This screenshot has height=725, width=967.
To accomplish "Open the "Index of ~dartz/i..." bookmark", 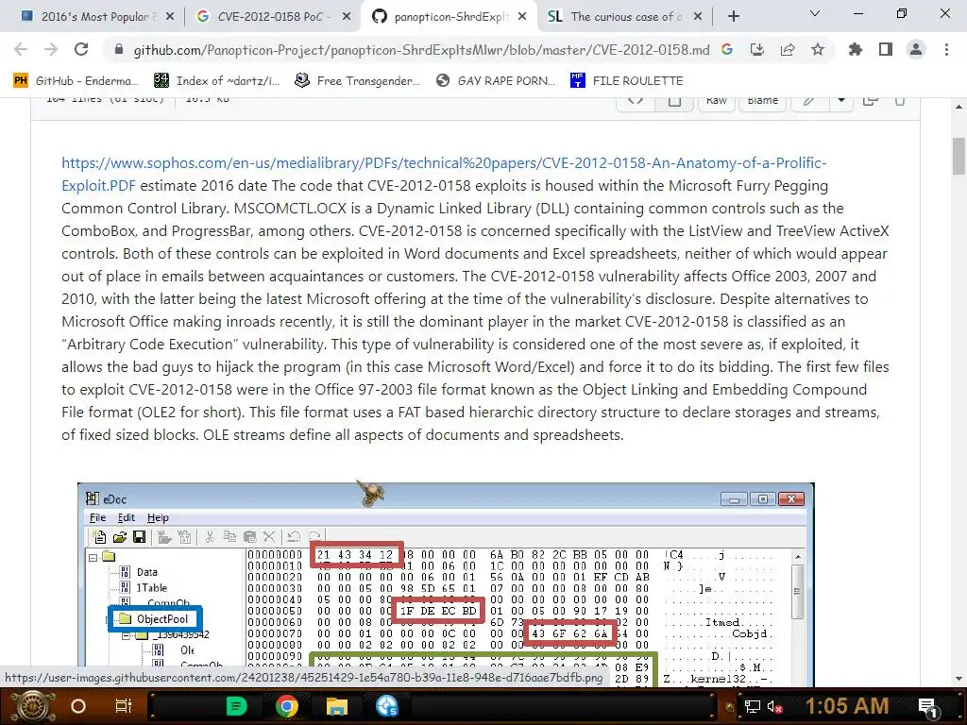I will pyautogui.click(x=216, y=81).
